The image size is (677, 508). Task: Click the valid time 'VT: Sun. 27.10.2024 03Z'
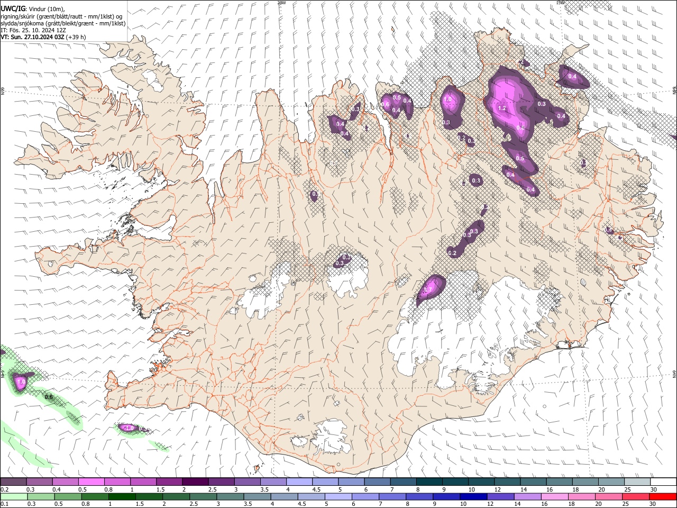(x=33, y=37)
